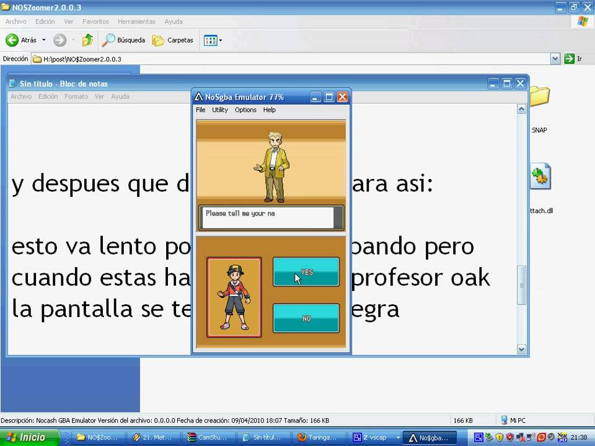Switch to CamStu... taskbar button

[x=209, y=437]
